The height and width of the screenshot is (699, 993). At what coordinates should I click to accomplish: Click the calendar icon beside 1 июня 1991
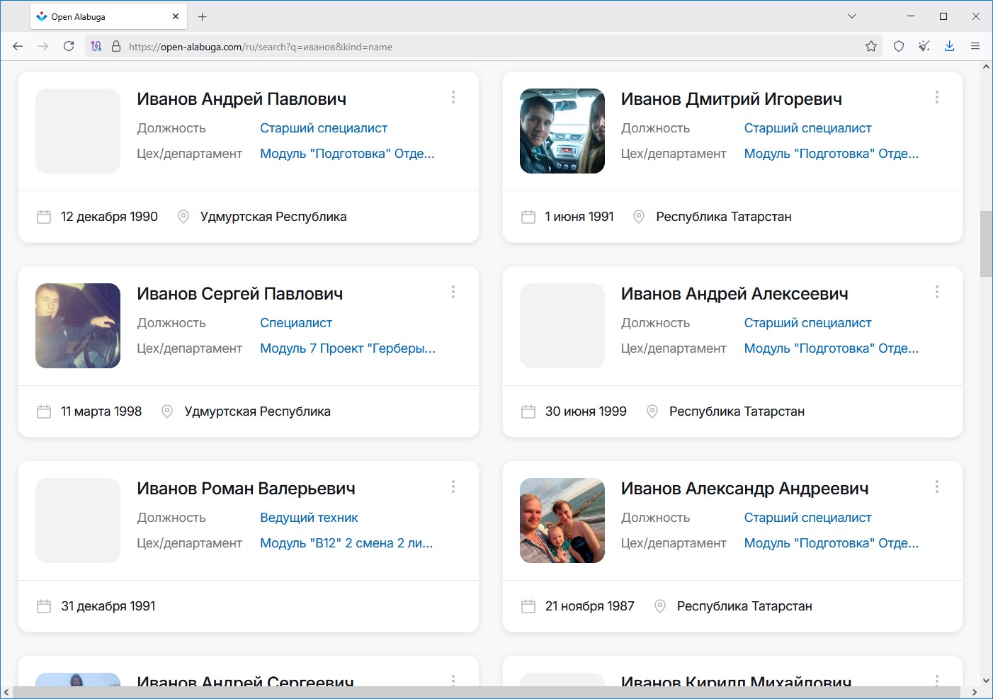[x=528, y=217]
